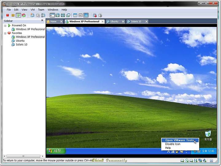Screen dimensions: 221x166
Task: Click the network adapter status icon
Action: pos(200,160)
